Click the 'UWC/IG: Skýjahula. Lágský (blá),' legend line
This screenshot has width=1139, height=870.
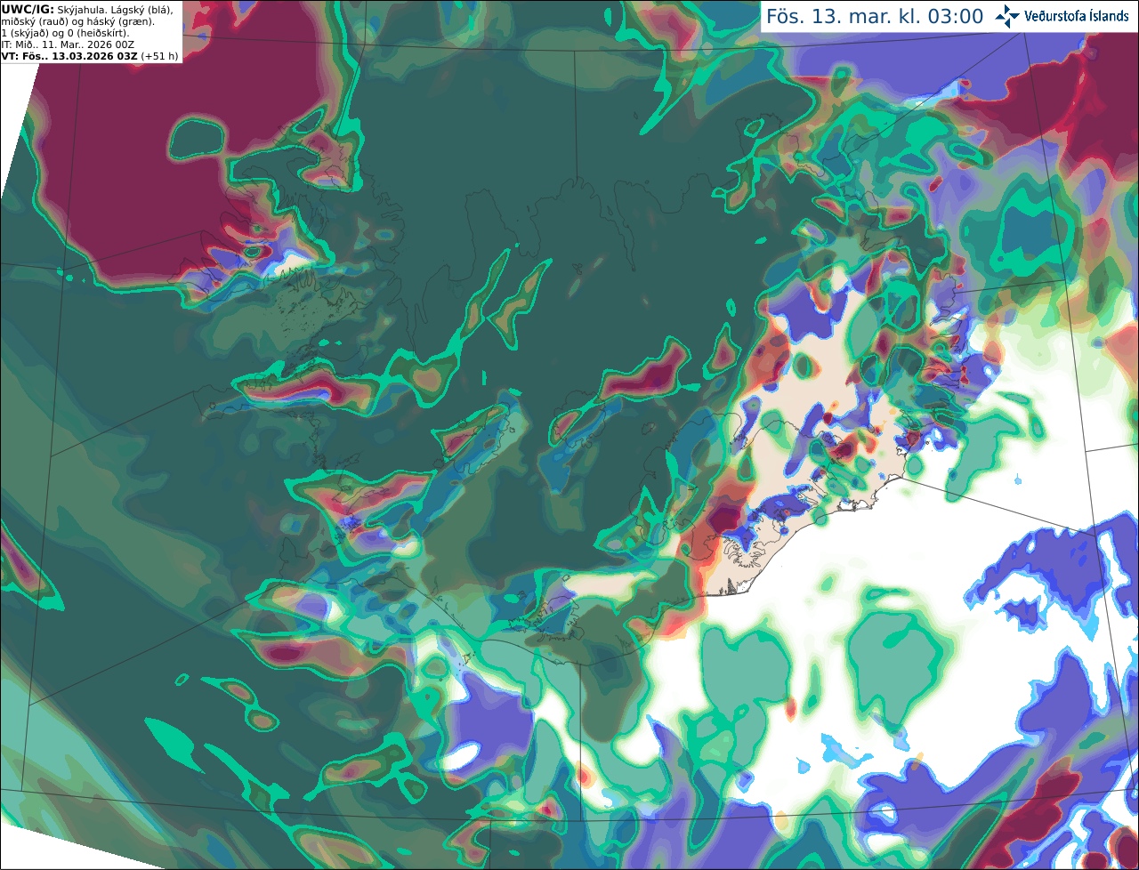pos(87,9)
